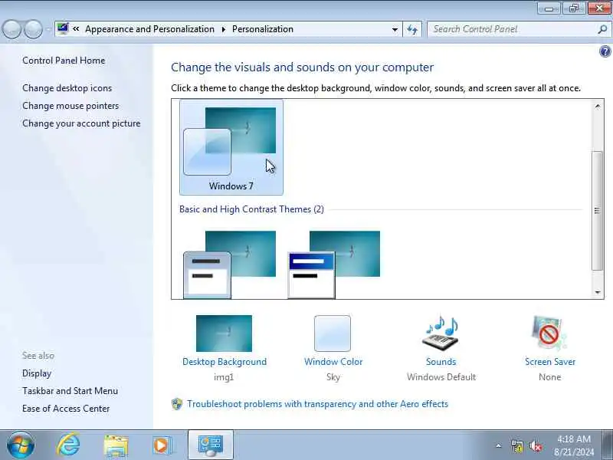Click the shield icon beside Troubleshoot link
The height and width of the screenshot is (460, 613).
pyautogui.click(x=177, y=404)
